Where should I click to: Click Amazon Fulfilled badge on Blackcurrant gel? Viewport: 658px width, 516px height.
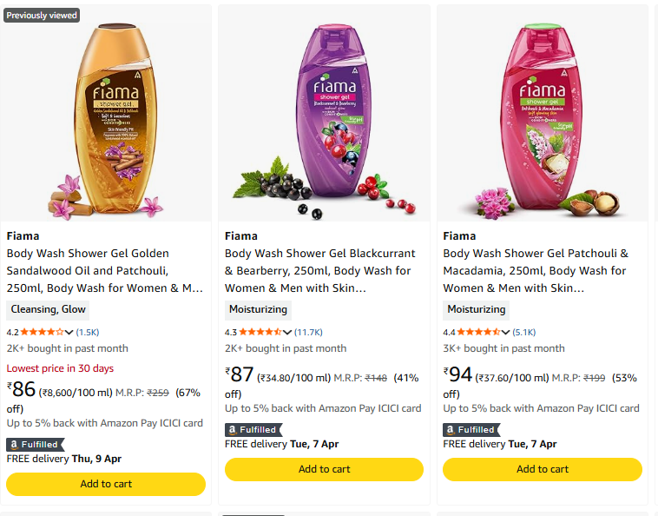pyautogui.click(x=253, y=429)
